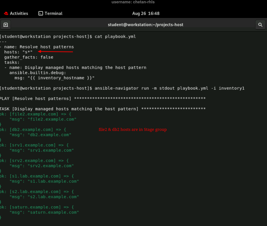Click the username chetan-rhls label
The width and height of the screenshot is (267, 226).
click(133, 2)
